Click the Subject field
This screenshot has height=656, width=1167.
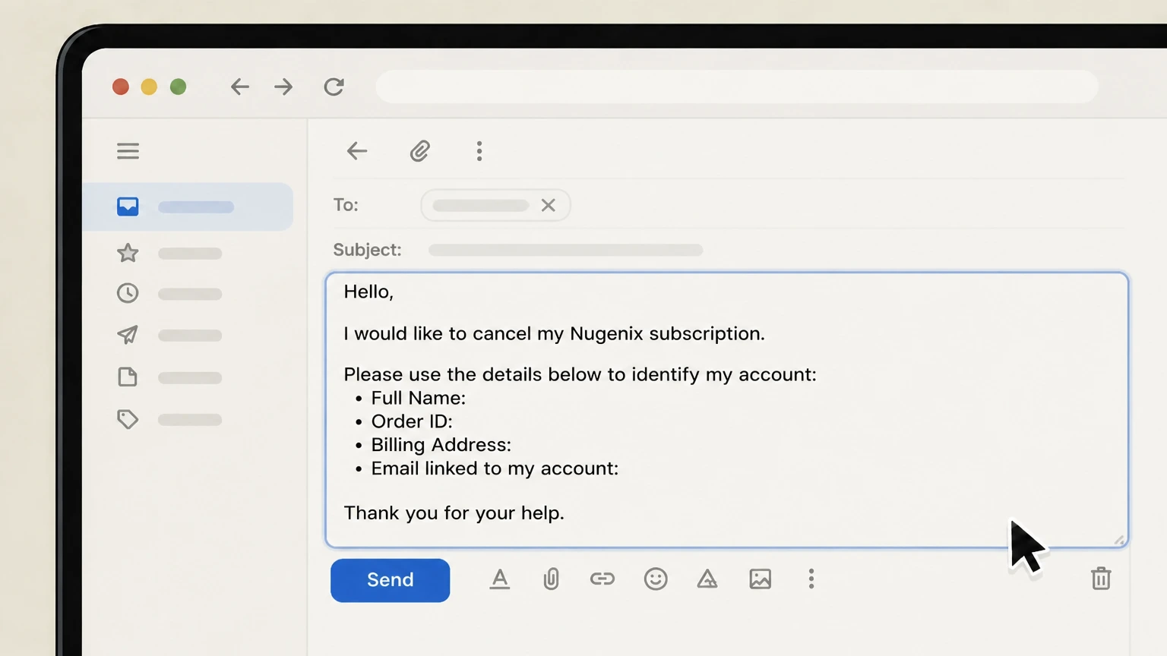point(565,250)
